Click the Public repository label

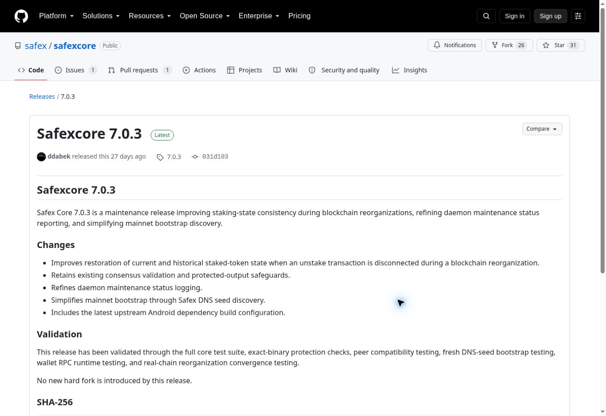pyautogui.click(x=110, y=46)
